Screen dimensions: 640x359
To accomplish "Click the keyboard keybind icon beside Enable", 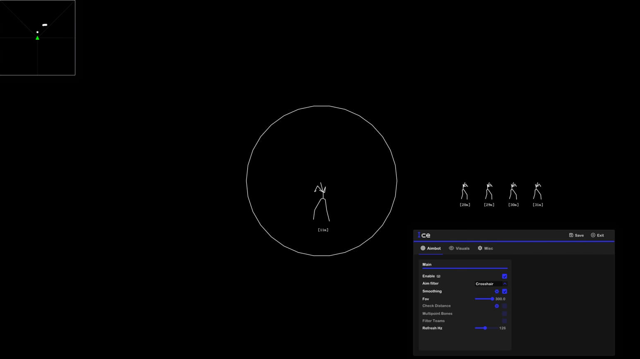I will click(438, 276).
